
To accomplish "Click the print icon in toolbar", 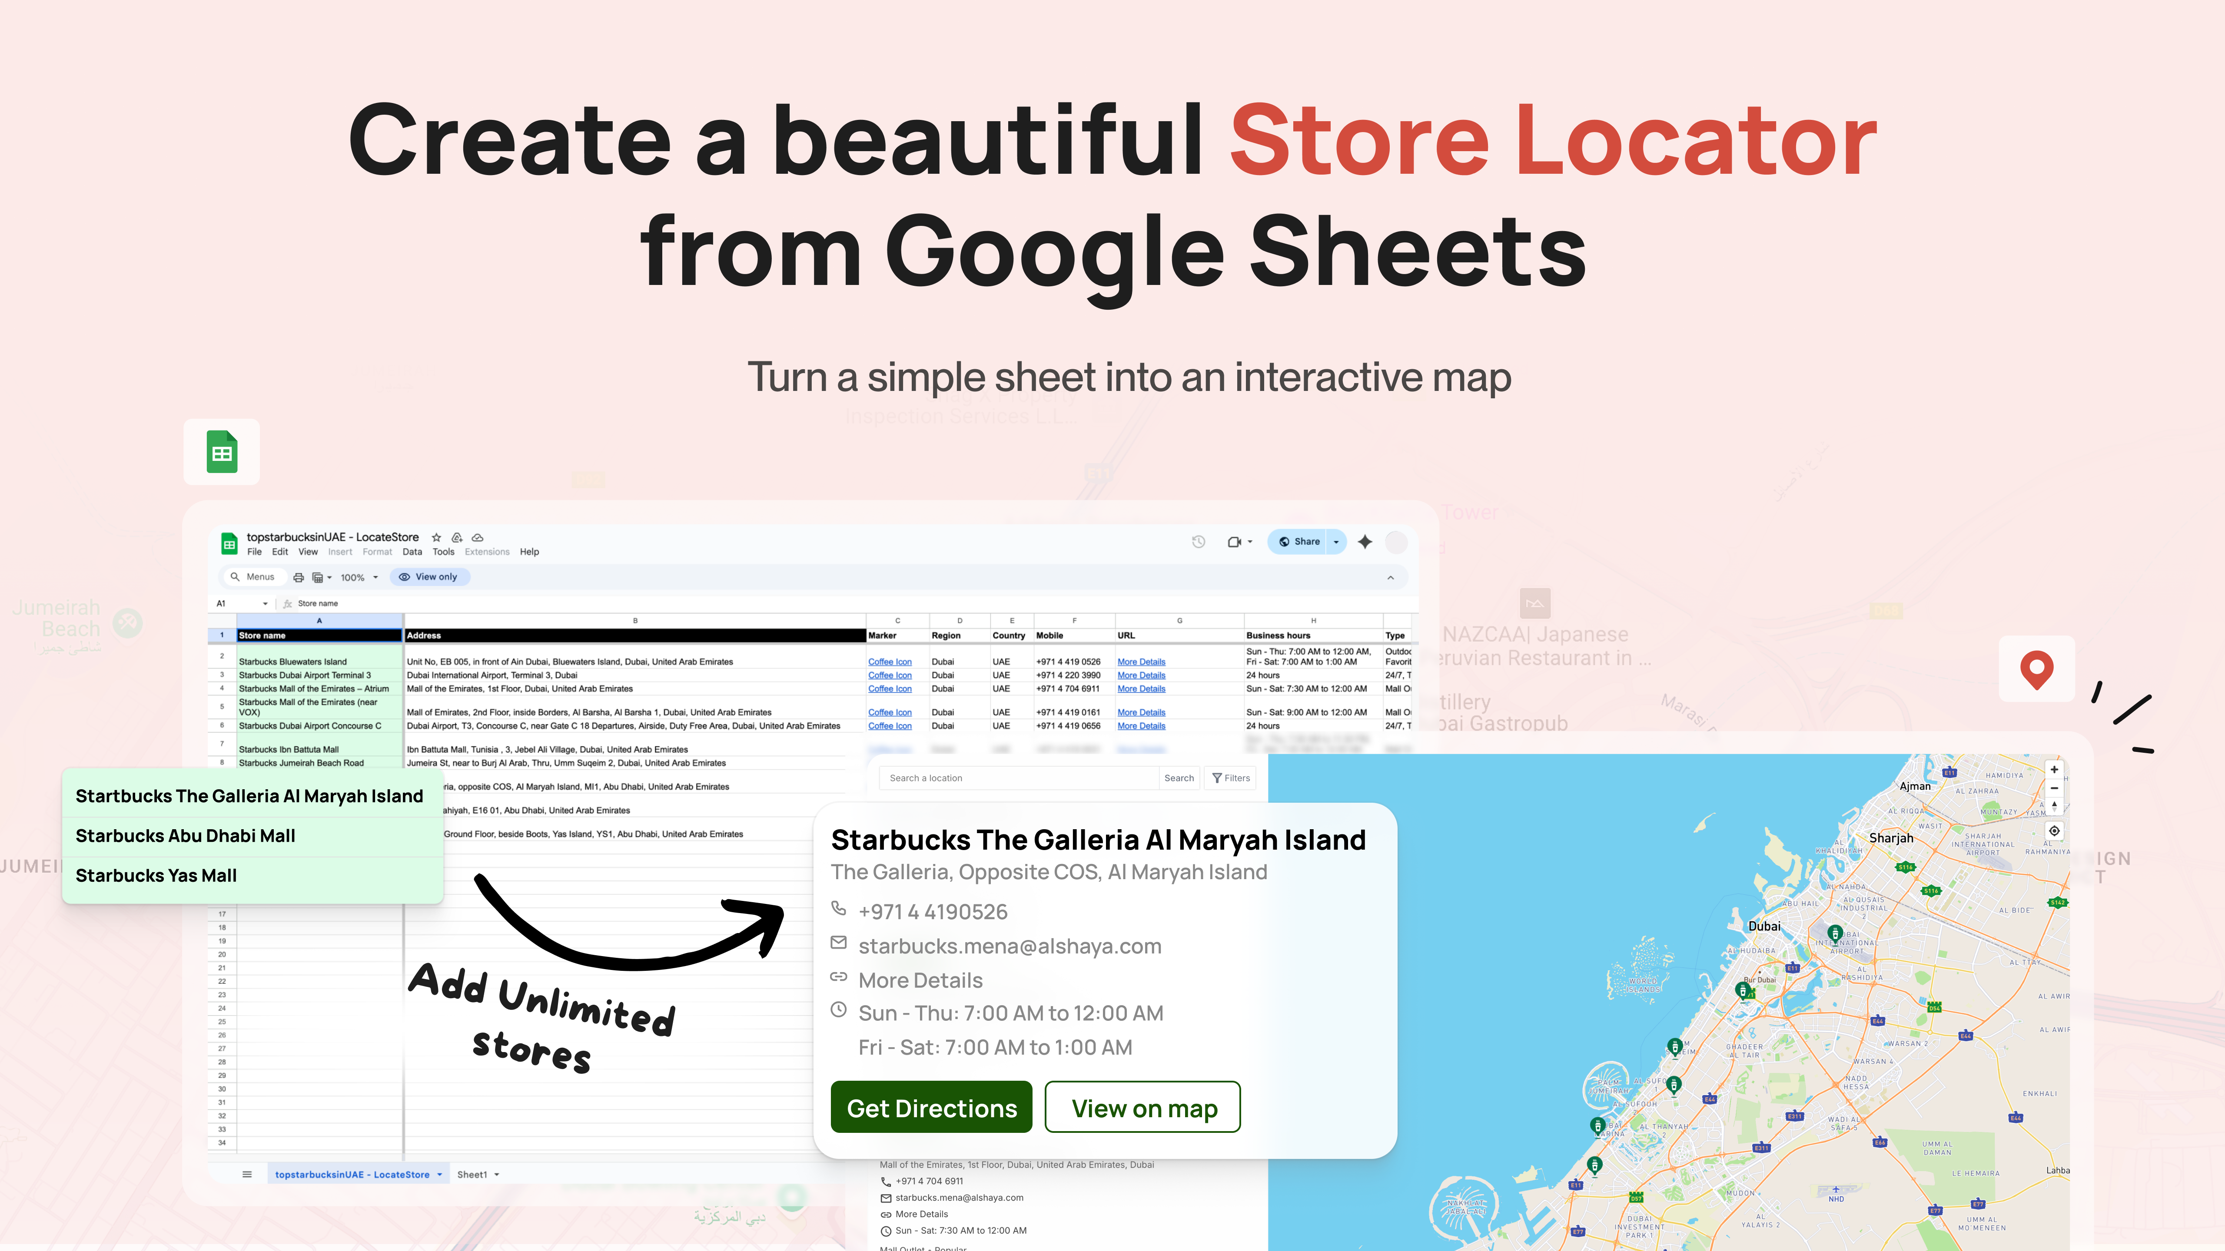I will point(299,578).
